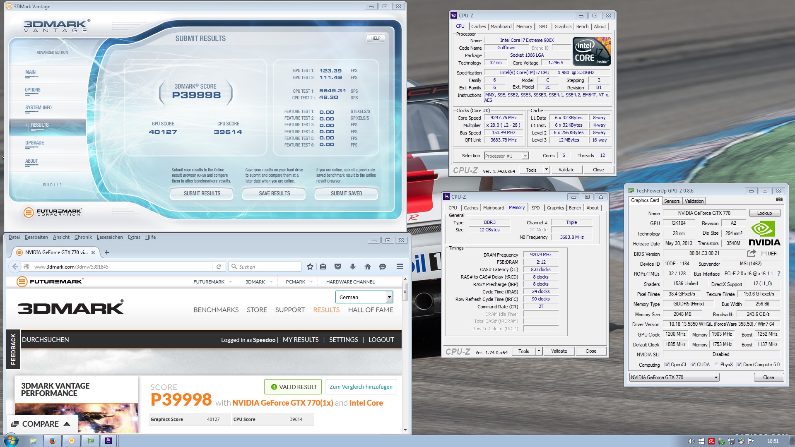
Task: Click the LOGOUT link
Action: tap(381, 339)
